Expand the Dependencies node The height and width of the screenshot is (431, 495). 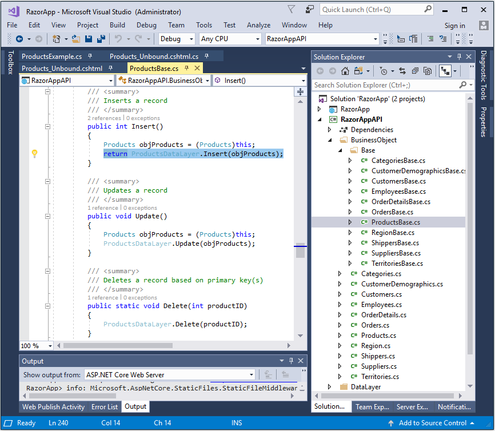pos(330,129)
